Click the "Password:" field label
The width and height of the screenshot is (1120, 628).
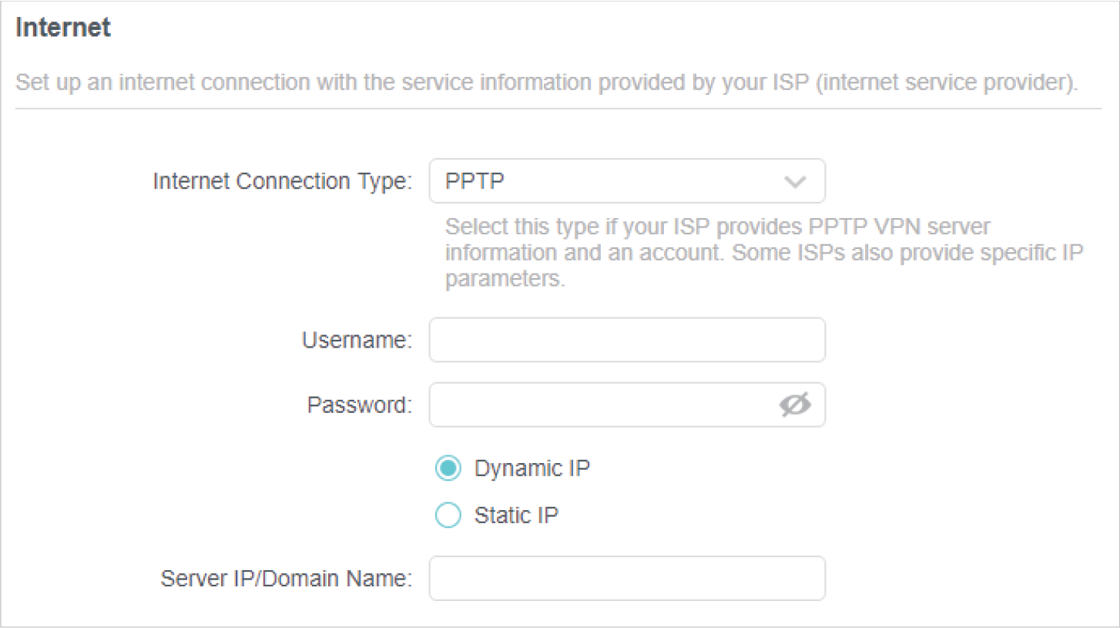359,405
